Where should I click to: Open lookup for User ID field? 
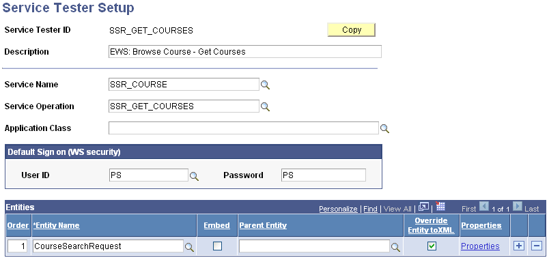click(194, 176)
